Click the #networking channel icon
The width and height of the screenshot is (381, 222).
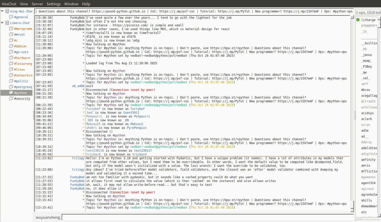[11, 75]
